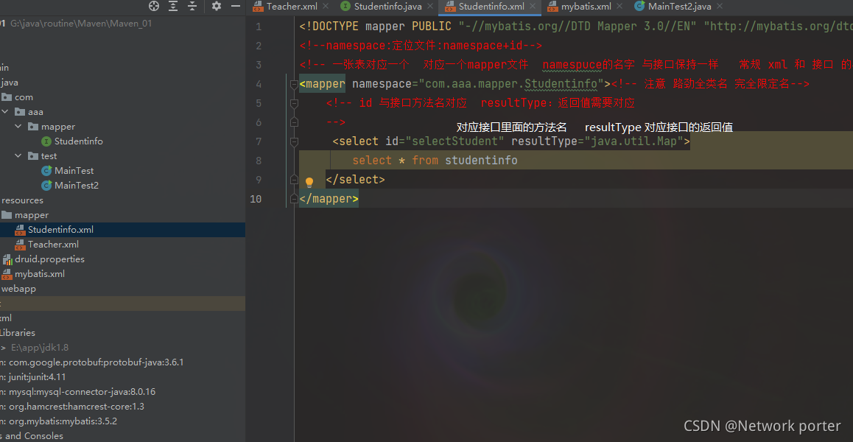This screenshot has width=853, height=442.
Task: Select the webapp folder
Action: coord(18,288)
